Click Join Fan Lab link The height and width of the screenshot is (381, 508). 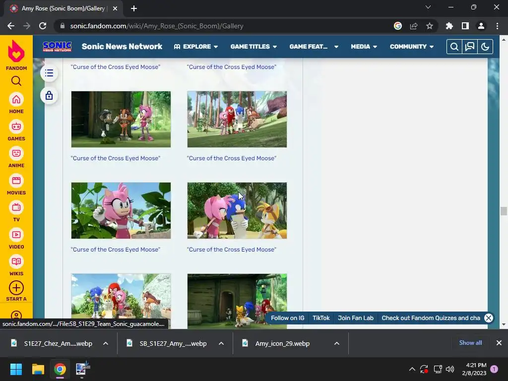tap(356, 318)
